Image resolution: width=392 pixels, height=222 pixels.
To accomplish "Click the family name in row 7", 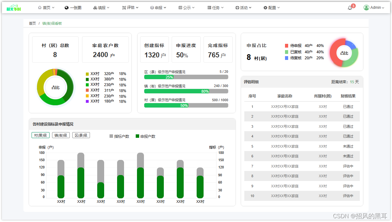I will point(285,166).
